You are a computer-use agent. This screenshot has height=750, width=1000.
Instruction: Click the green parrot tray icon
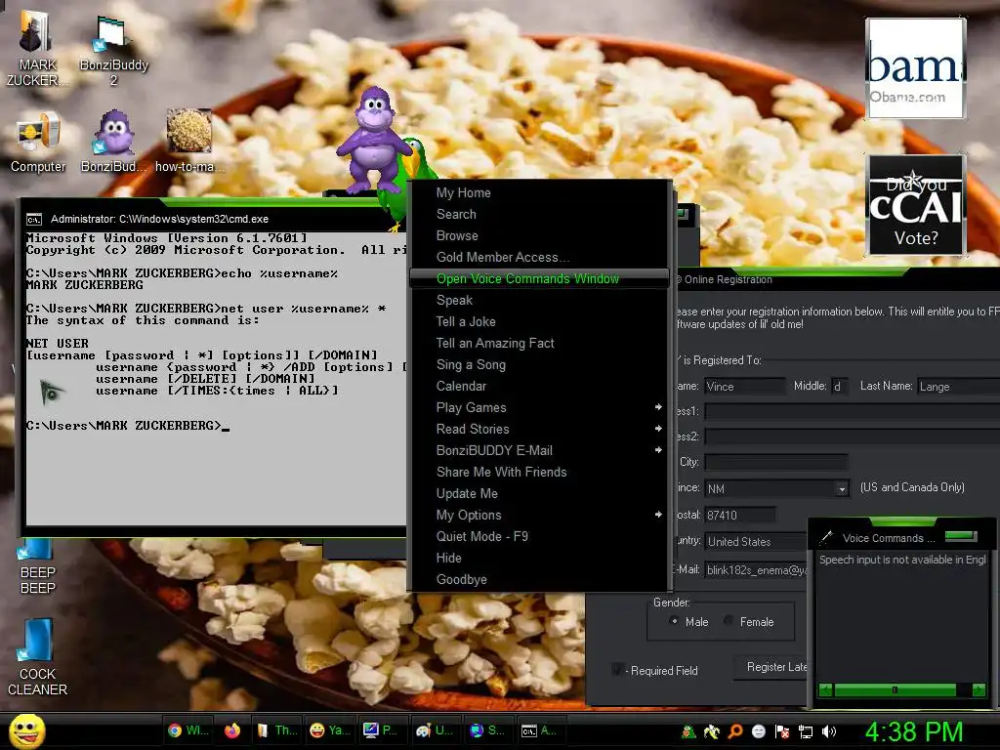coord(688,731)
